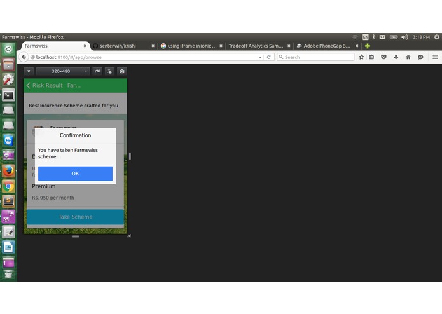Click the Search input field
This screenshot has height=314, width=442.
pyautogui.click(x=315, y=57)
